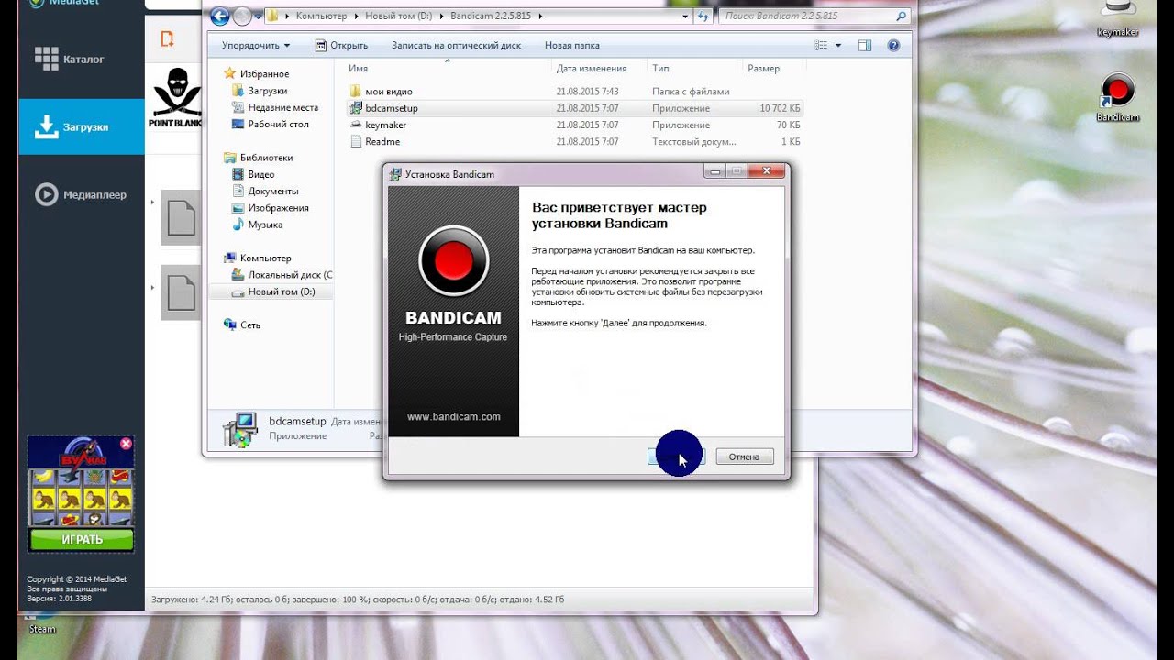Open Explorer help with the question-mark icon

point(893,45)
